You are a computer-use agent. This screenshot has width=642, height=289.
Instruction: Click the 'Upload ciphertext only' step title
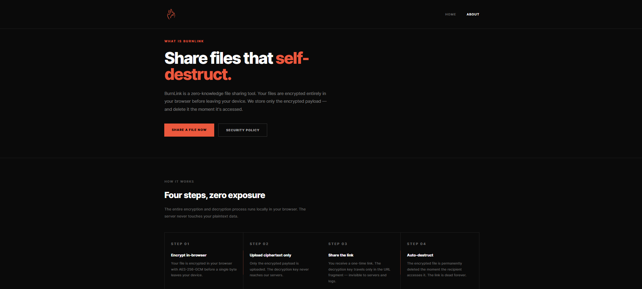pyautogui.click(x=270, y=255)
